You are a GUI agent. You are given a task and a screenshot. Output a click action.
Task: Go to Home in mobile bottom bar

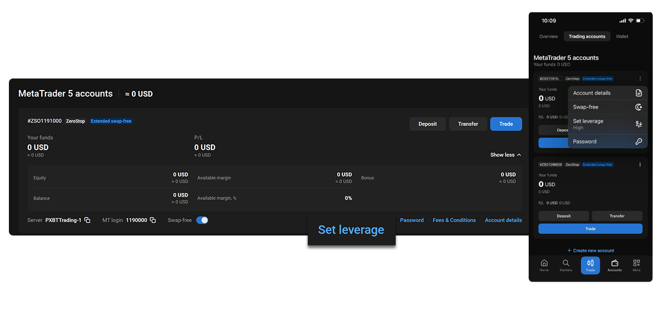point(544,265)
